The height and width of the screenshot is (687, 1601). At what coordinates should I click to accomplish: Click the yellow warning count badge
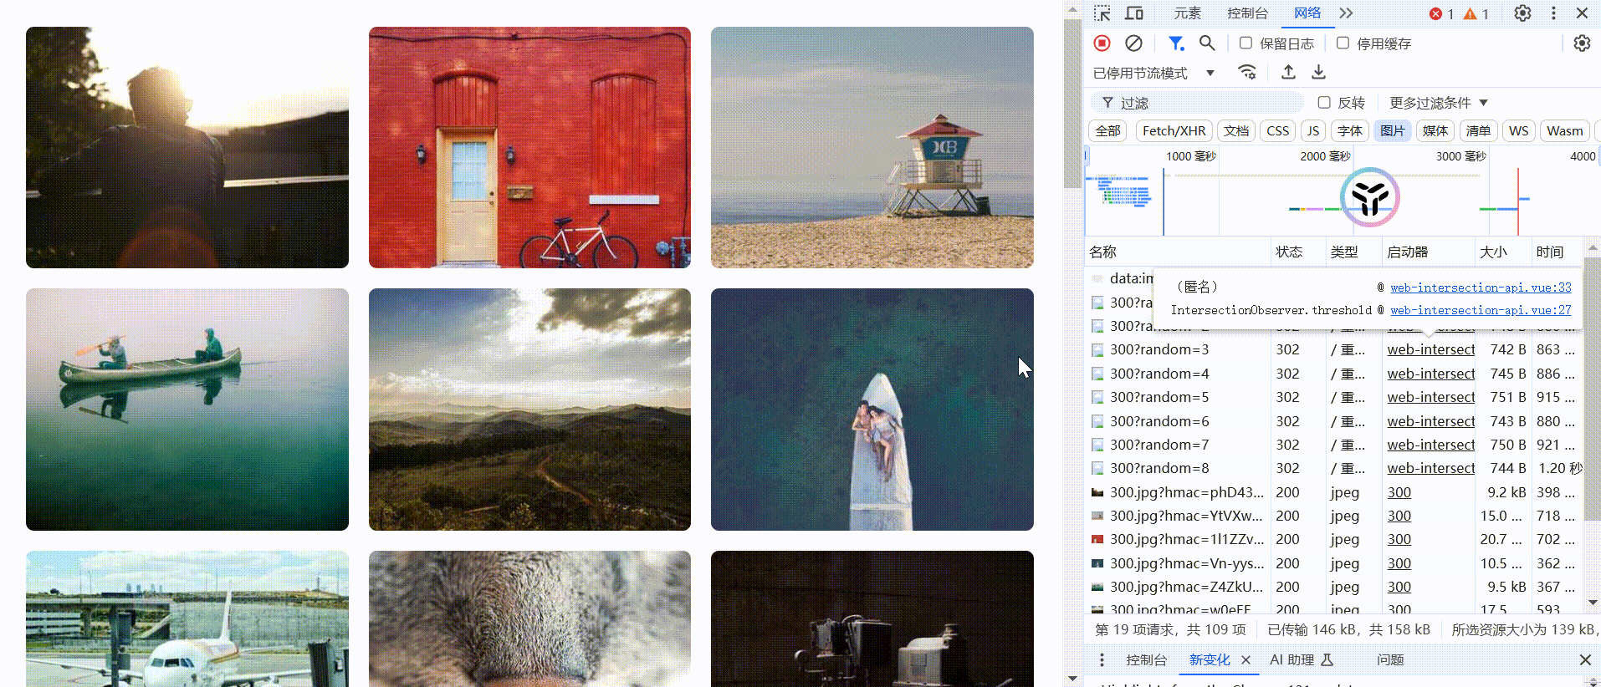pyautogui.click(x=1476, y=14)
